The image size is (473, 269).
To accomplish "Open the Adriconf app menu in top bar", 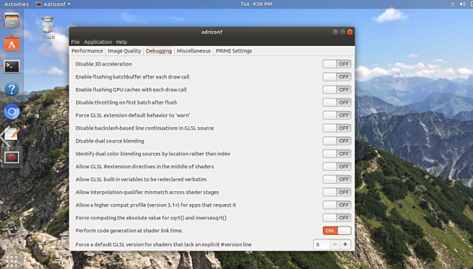I will (53, 4).
